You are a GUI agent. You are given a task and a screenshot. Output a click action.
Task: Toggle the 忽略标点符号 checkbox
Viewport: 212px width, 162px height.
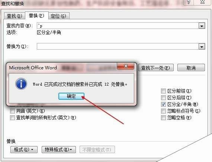[x=163, y=111]
